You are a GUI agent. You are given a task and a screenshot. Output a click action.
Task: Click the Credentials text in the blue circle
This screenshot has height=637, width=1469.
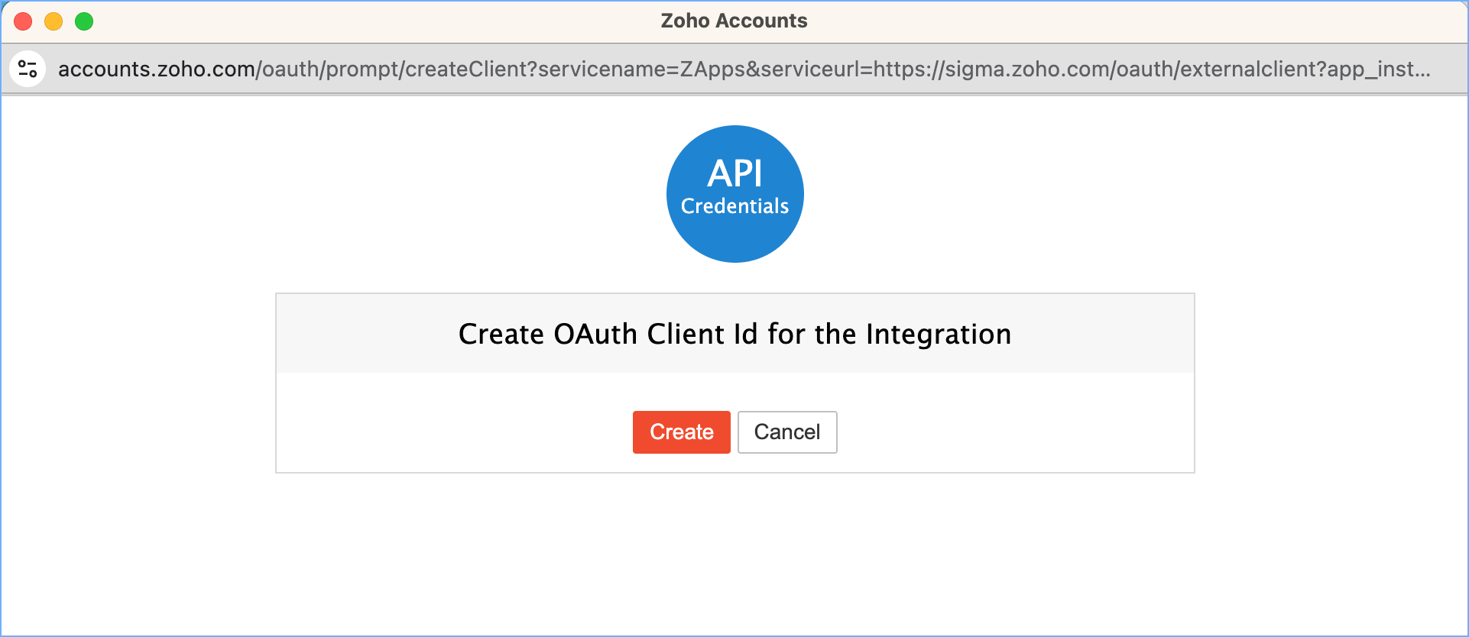coord(734,206)
